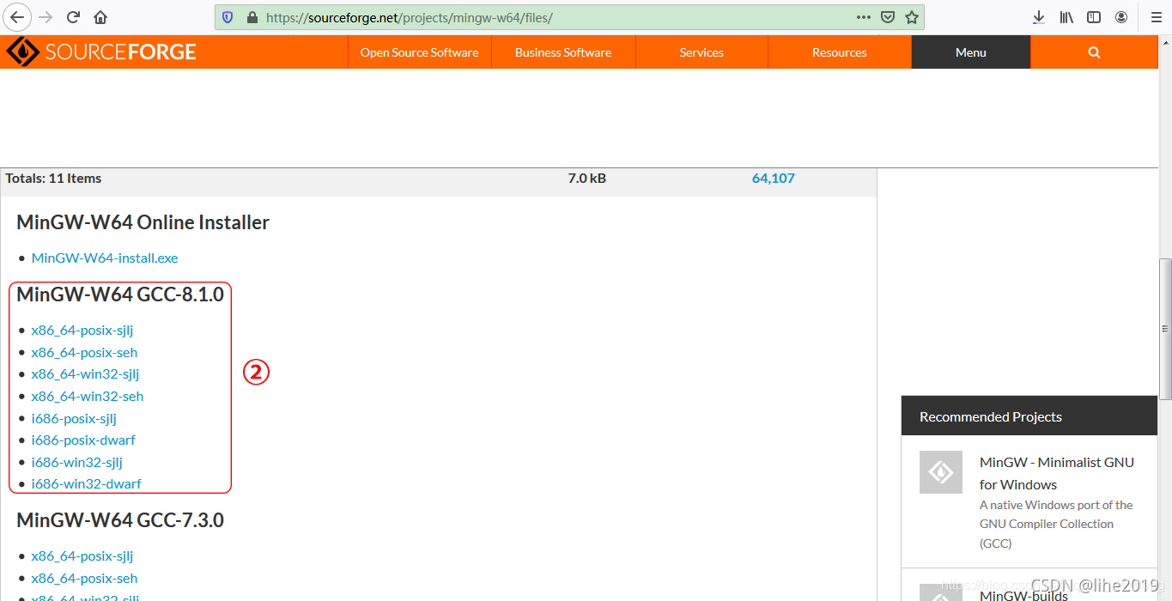Open GCC-8.1.0 x86_64-posix-seh link
1172x601 pixels.
tap(84, 352)
